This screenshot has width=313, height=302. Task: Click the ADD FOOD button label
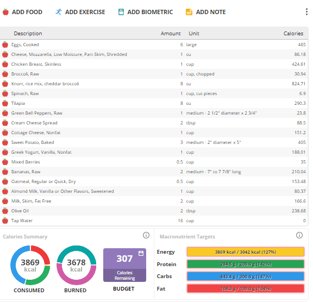[x=27, y=12]
